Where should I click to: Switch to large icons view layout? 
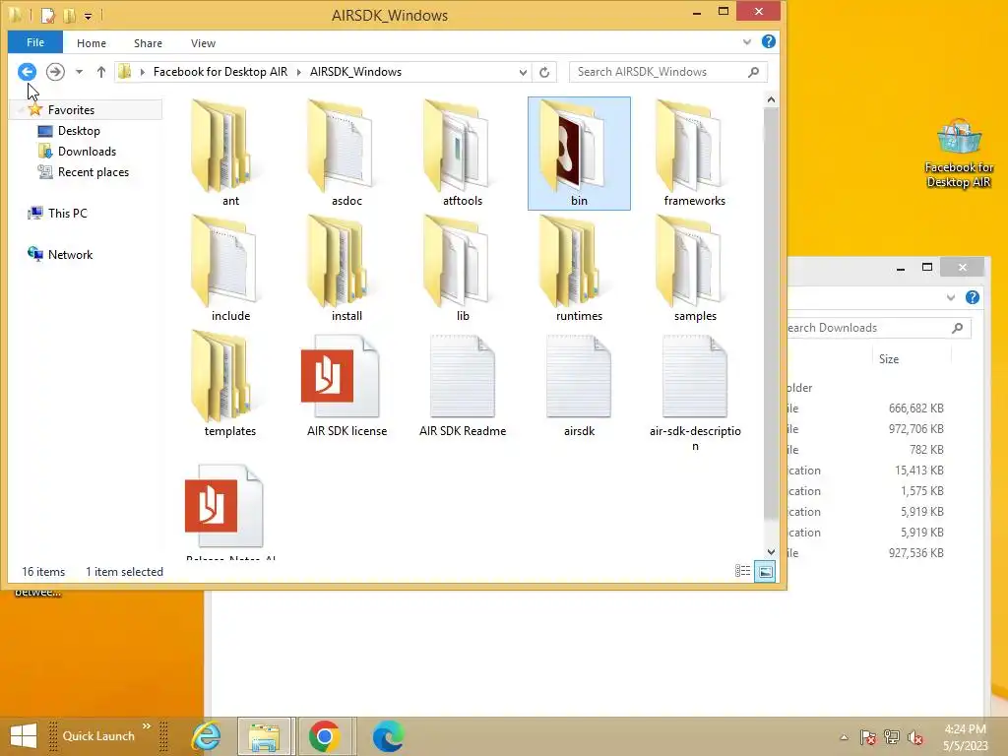(x=765, y=571)
